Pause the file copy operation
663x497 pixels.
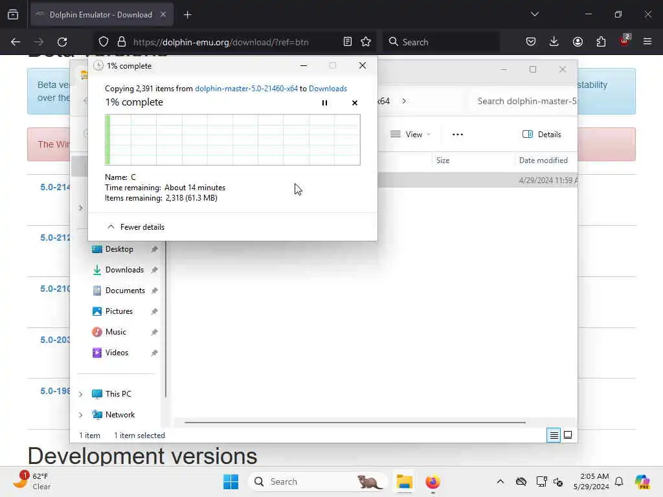[x=324, y=103]
